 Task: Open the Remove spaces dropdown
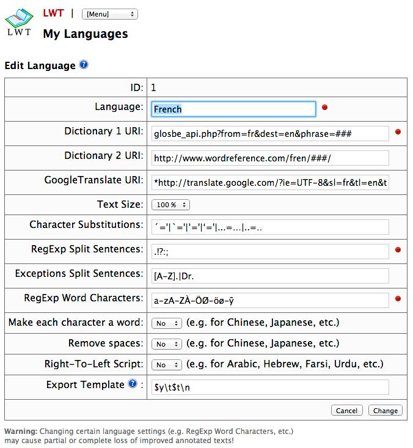(x=167, y=344)
